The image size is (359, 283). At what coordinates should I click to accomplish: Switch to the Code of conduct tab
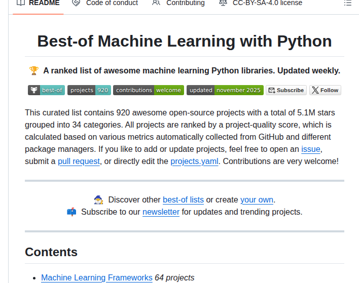pos(105,3)
